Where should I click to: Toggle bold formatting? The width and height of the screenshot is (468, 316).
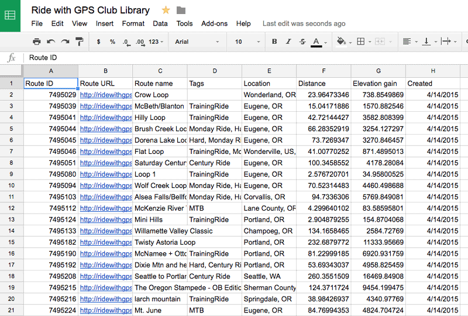(x=274, y=42)
